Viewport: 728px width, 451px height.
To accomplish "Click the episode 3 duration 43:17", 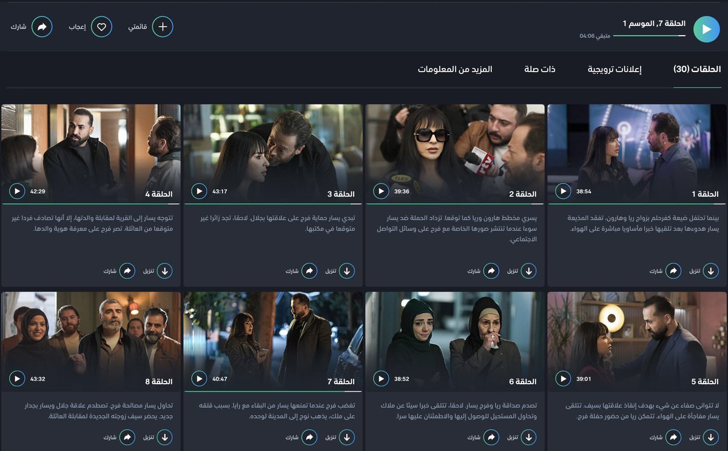I will tap(220, 192).
